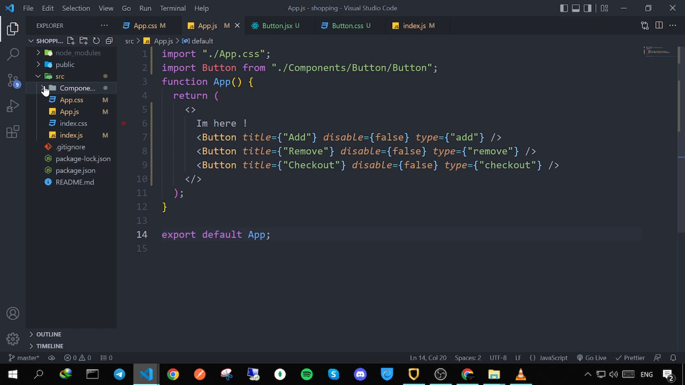
Task: Click the New Folder icon in Explorer
Action: [x=83, y=41]
